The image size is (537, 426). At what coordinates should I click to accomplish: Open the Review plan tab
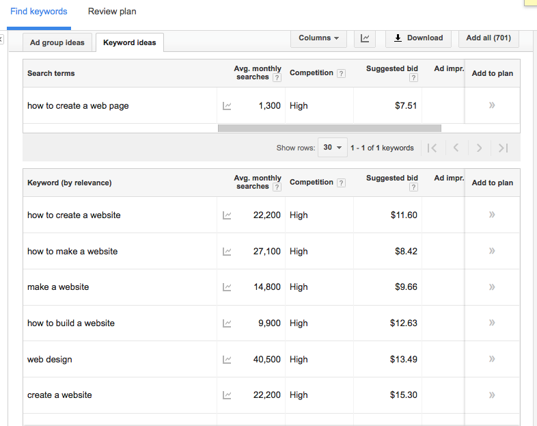pyautogui.click(x=112, y=12)
